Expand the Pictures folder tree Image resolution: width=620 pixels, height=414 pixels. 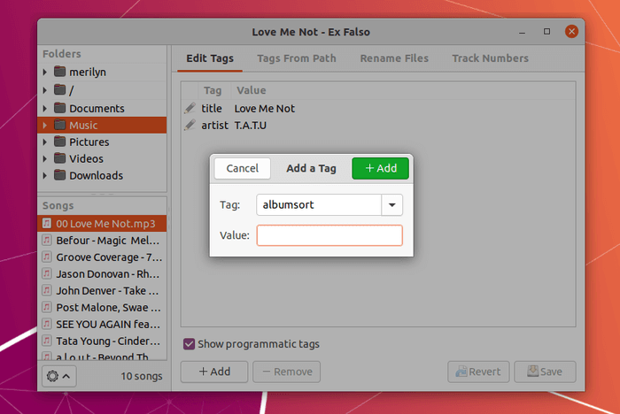[44, 142]
